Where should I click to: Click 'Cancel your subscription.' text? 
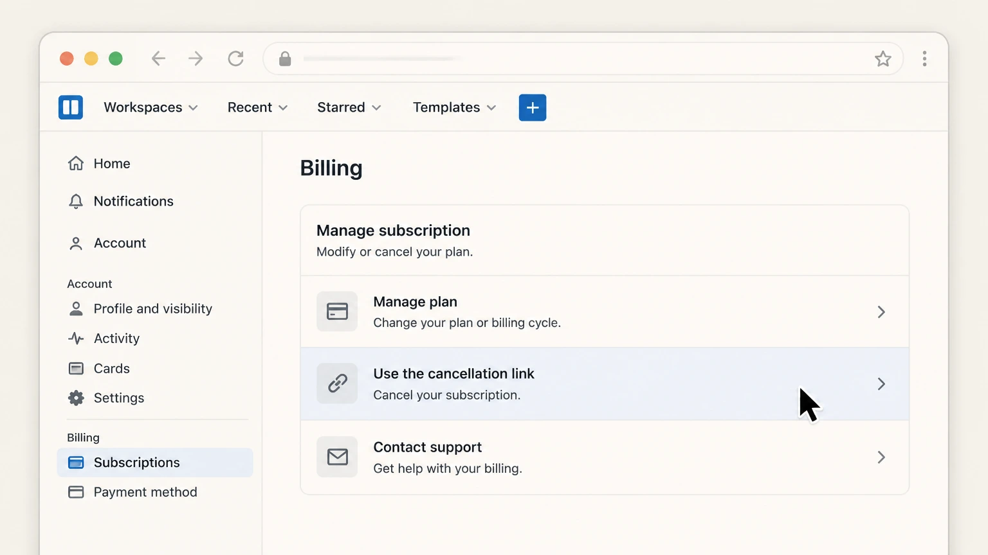pyautogui.click(x=447, y=395)
